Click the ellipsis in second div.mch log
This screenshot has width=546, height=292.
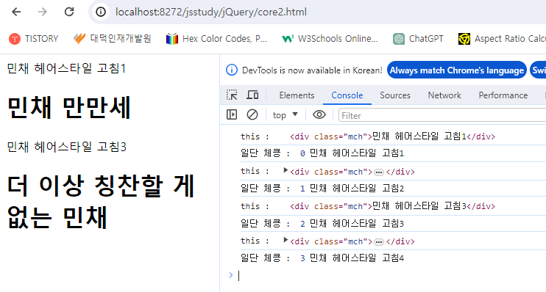[379, 172]
